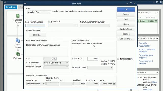This screenshot has height=91, width=163.
Task: Click the Total Value field
Action: click(x=92, y=84)
